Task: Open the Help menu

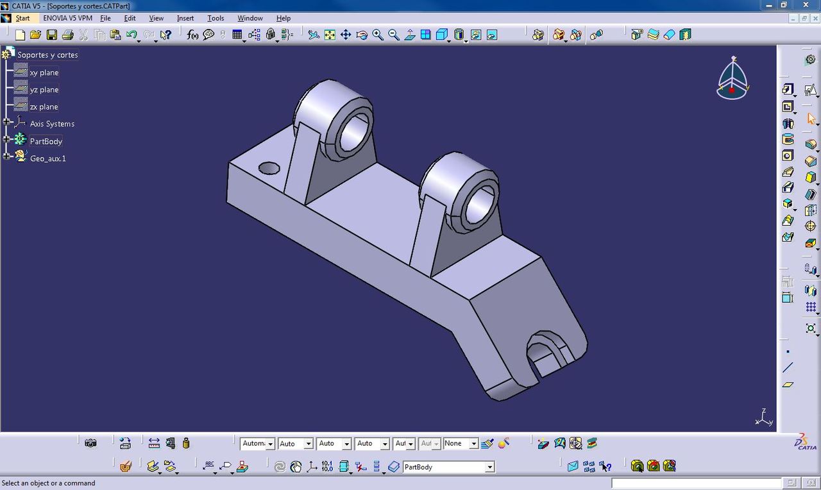Action: click(x=284, y=18)
